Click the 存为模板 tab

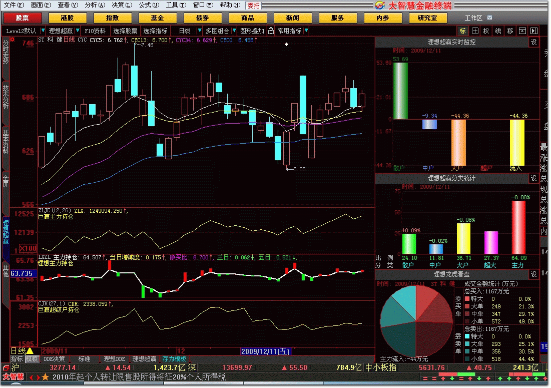[x=174, y=359]
